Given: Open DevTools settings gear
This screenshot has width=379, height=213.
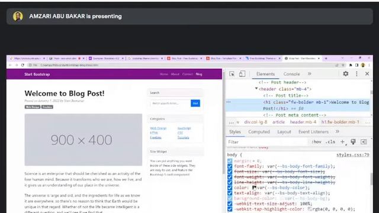Looking at the screenshot, I should point(346,73).
